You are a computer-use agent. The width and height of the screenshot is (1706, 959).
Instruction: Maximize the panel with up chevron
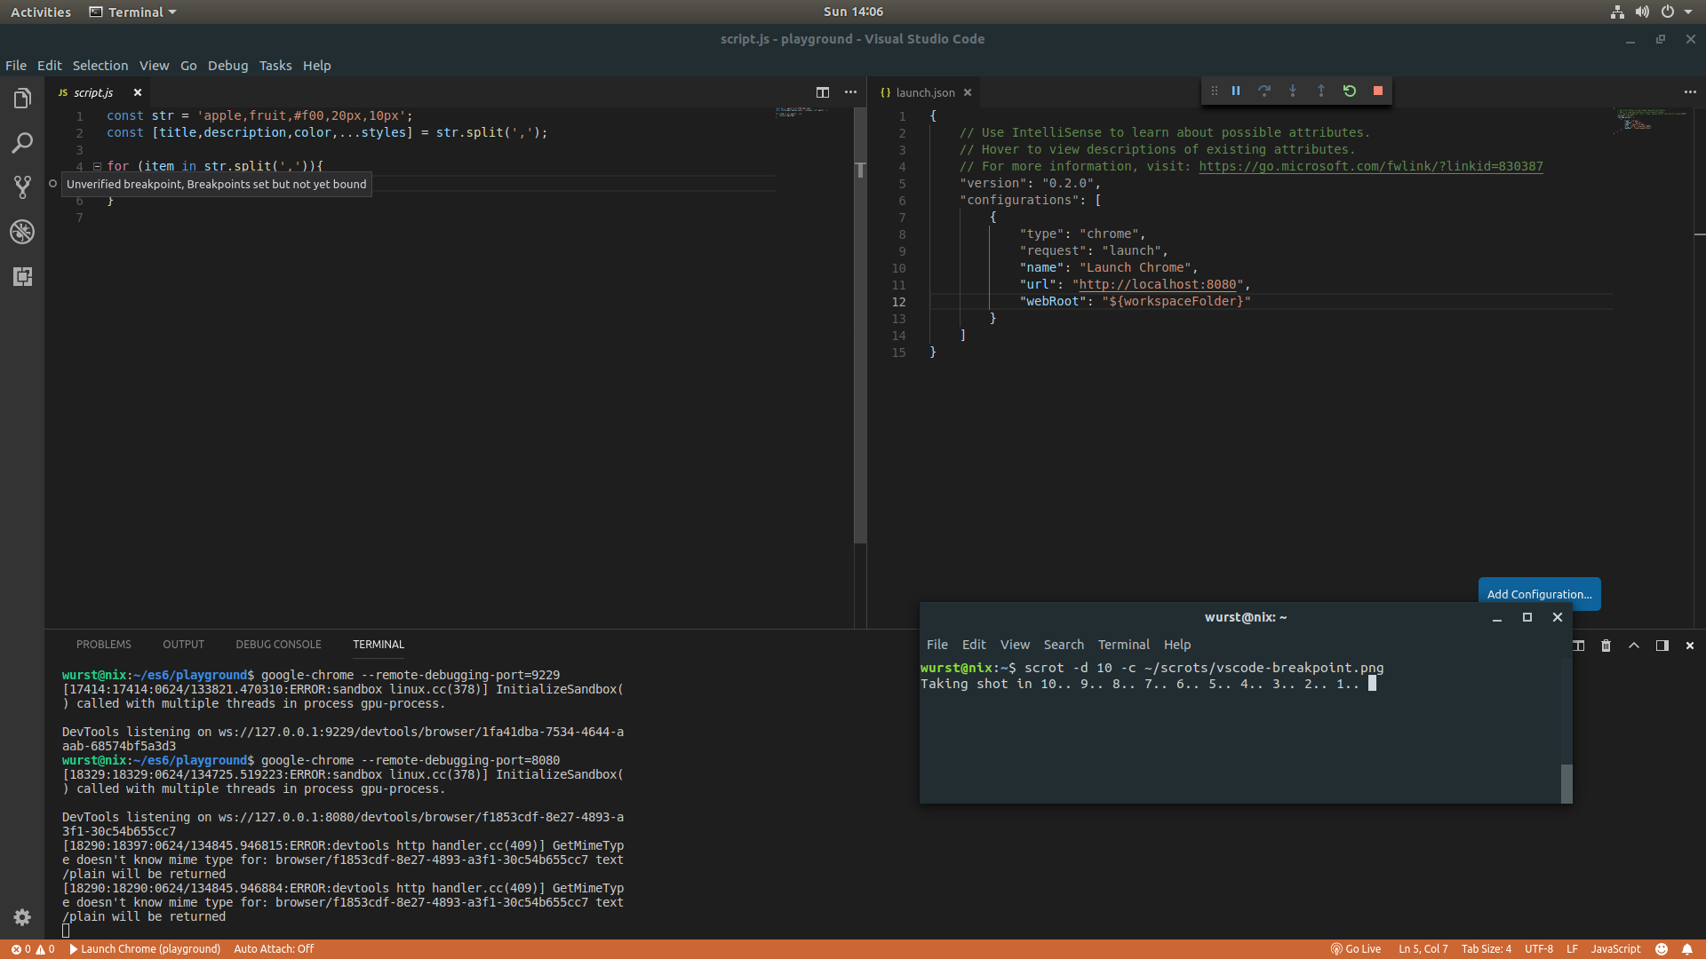click(1633, 646)
